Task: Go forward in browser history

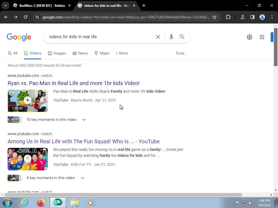Action: pos(16,17)
